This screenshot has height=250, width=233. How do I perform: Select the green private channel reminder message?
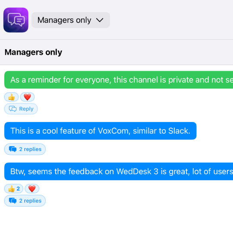tap(119, 80)
